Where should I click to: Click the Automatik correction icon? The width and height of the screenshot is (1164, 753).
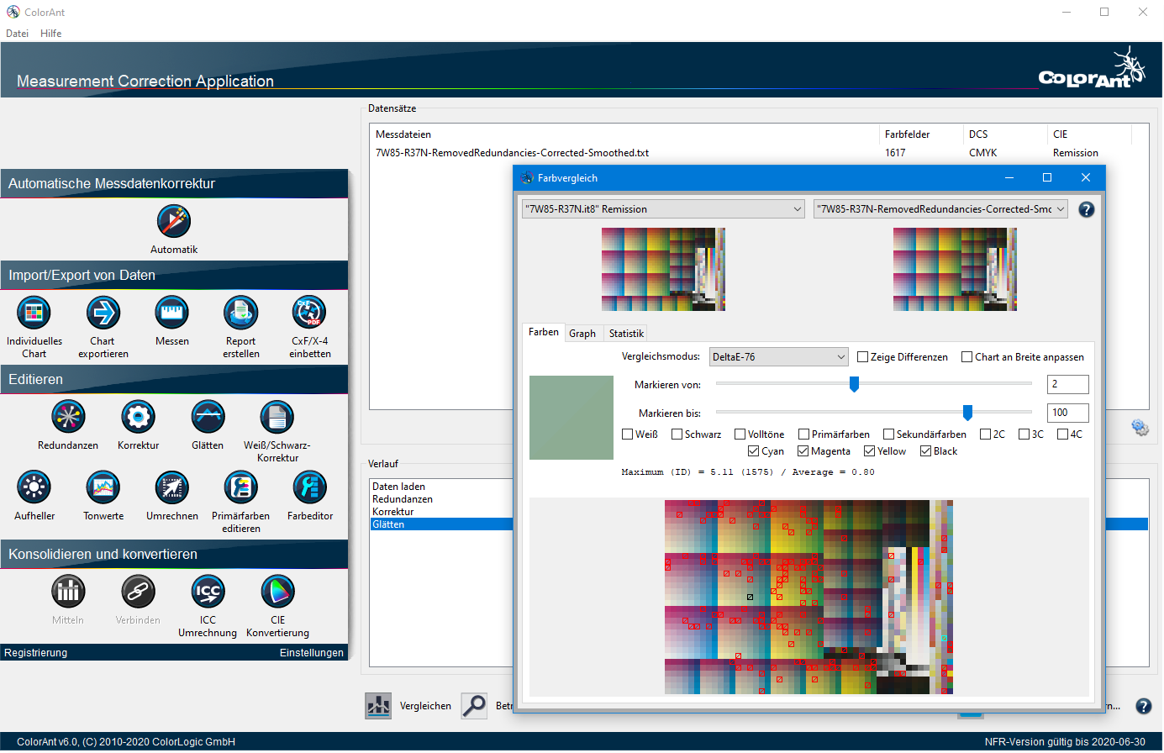[x=174, y=222]
